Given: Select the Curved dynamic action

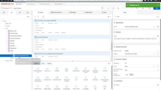Looking at the screenshot, I should point(12,43).
